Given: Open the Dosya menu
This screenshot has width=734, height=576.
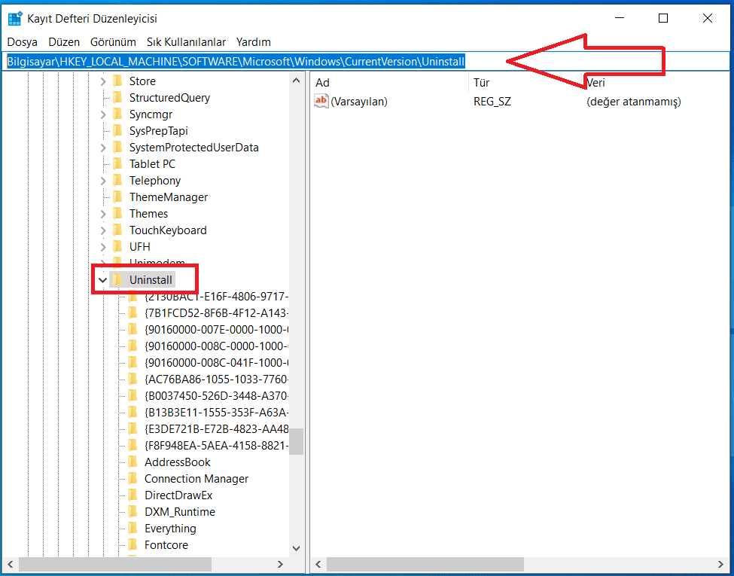Looking at the screenshot, I should (22, 42).
